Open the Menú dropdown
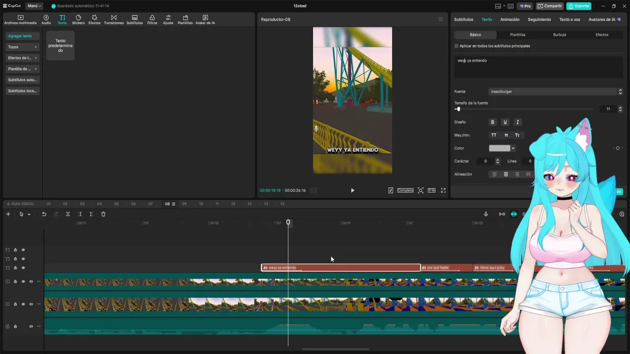Image resolution: width=630 pixels, height=354 pixels. point(34,6)
